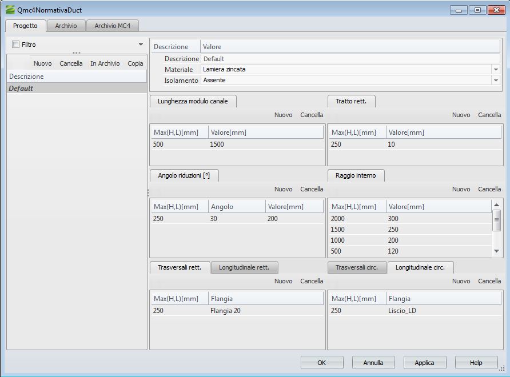Switch to the Archivio tab

coord(66,26)
